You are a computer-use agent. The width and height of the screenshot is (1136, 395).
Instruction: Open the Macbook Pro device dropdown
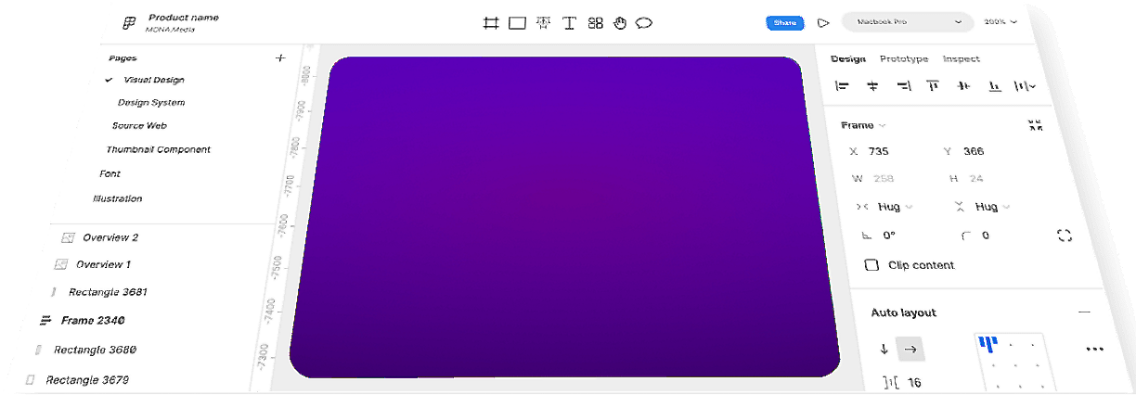907,22
